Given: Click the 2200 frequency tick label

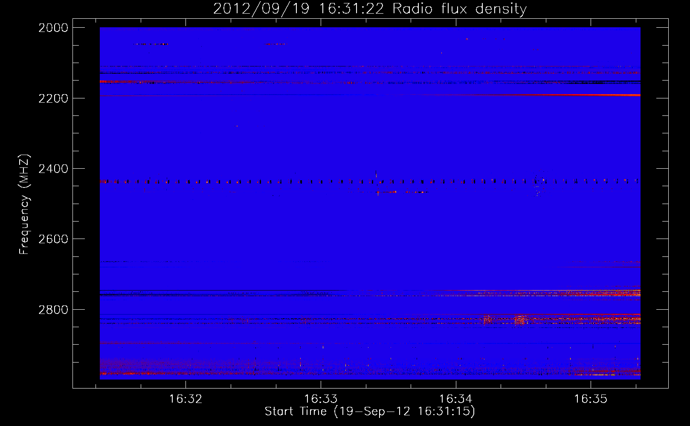Looking at the screenshot, I should click(53, 98).
